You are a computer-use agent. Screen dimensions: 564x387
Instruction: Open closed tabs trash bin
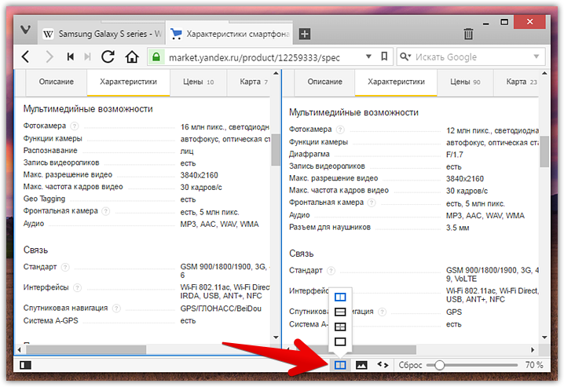click(x=468, y=34)
